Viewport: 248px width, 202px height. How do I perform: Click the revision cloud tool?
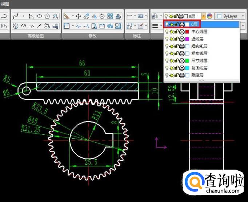47,26
